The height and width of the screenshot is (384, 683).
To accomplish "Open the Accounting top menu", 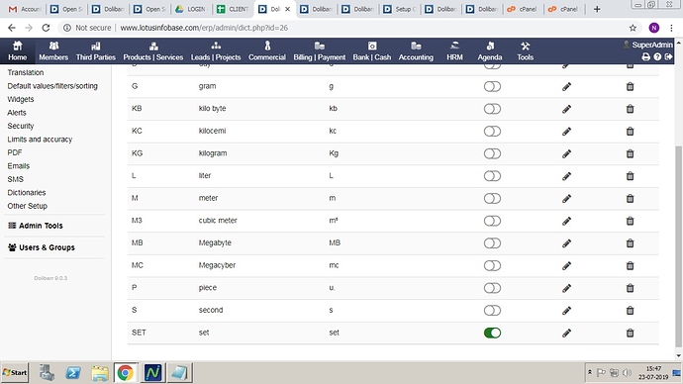I will pos(416,50).
